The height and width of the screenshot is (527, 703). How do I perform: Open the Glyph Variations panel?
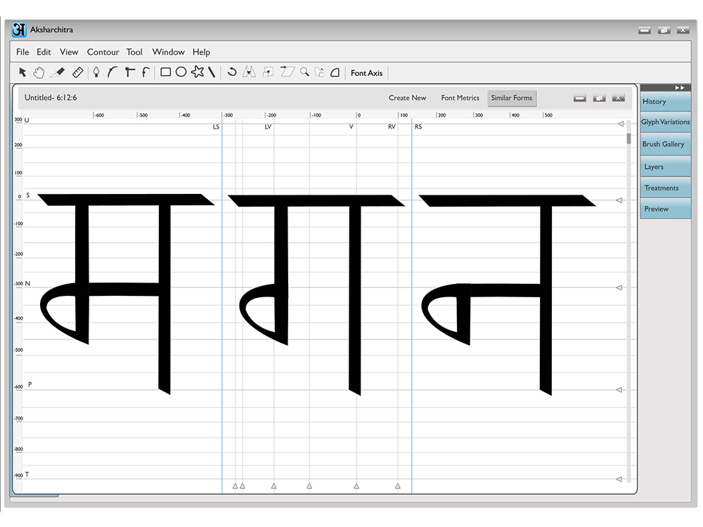pos(665,122)
